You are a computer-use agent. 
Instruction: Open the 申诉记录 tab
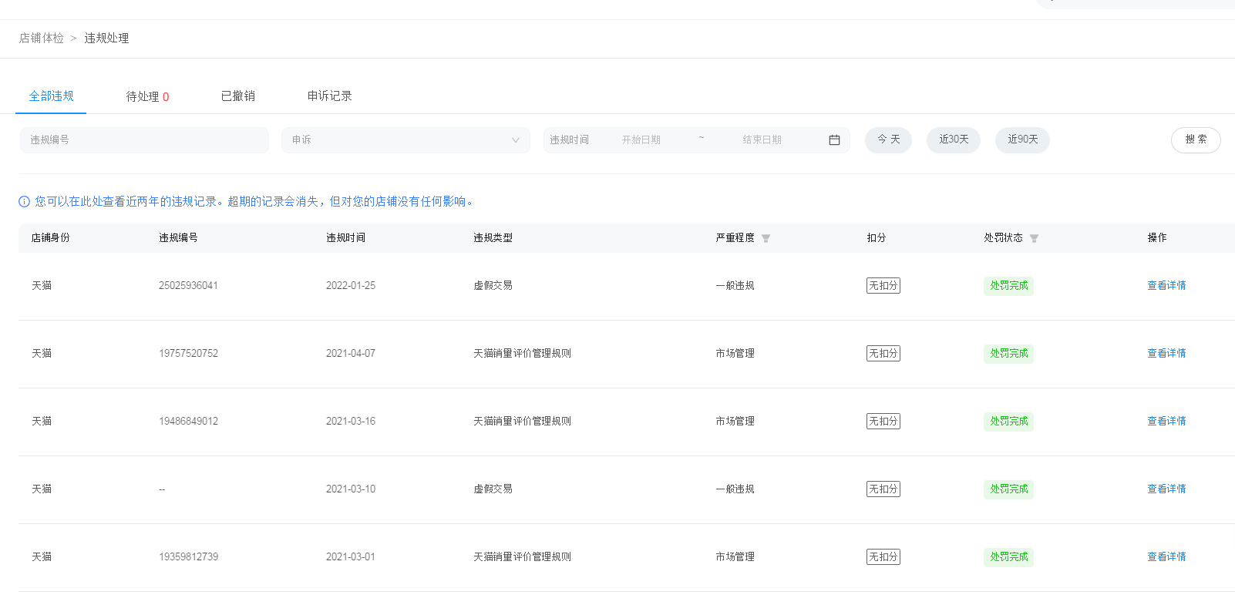click(x=329, y=96)
